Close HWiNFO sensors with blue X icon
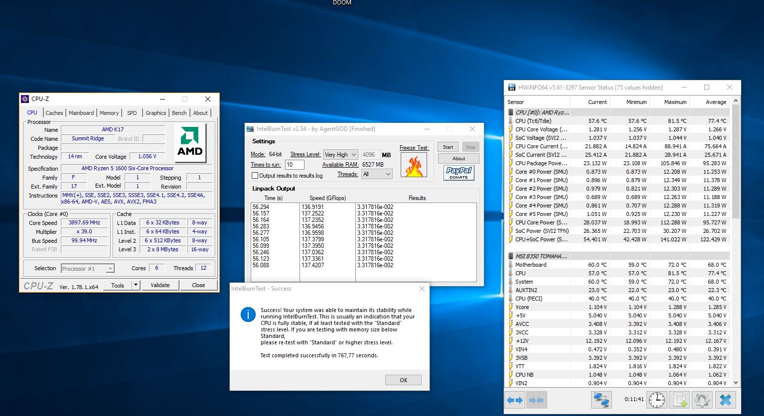This screenshot has width=764, height=416. (726, 400)
